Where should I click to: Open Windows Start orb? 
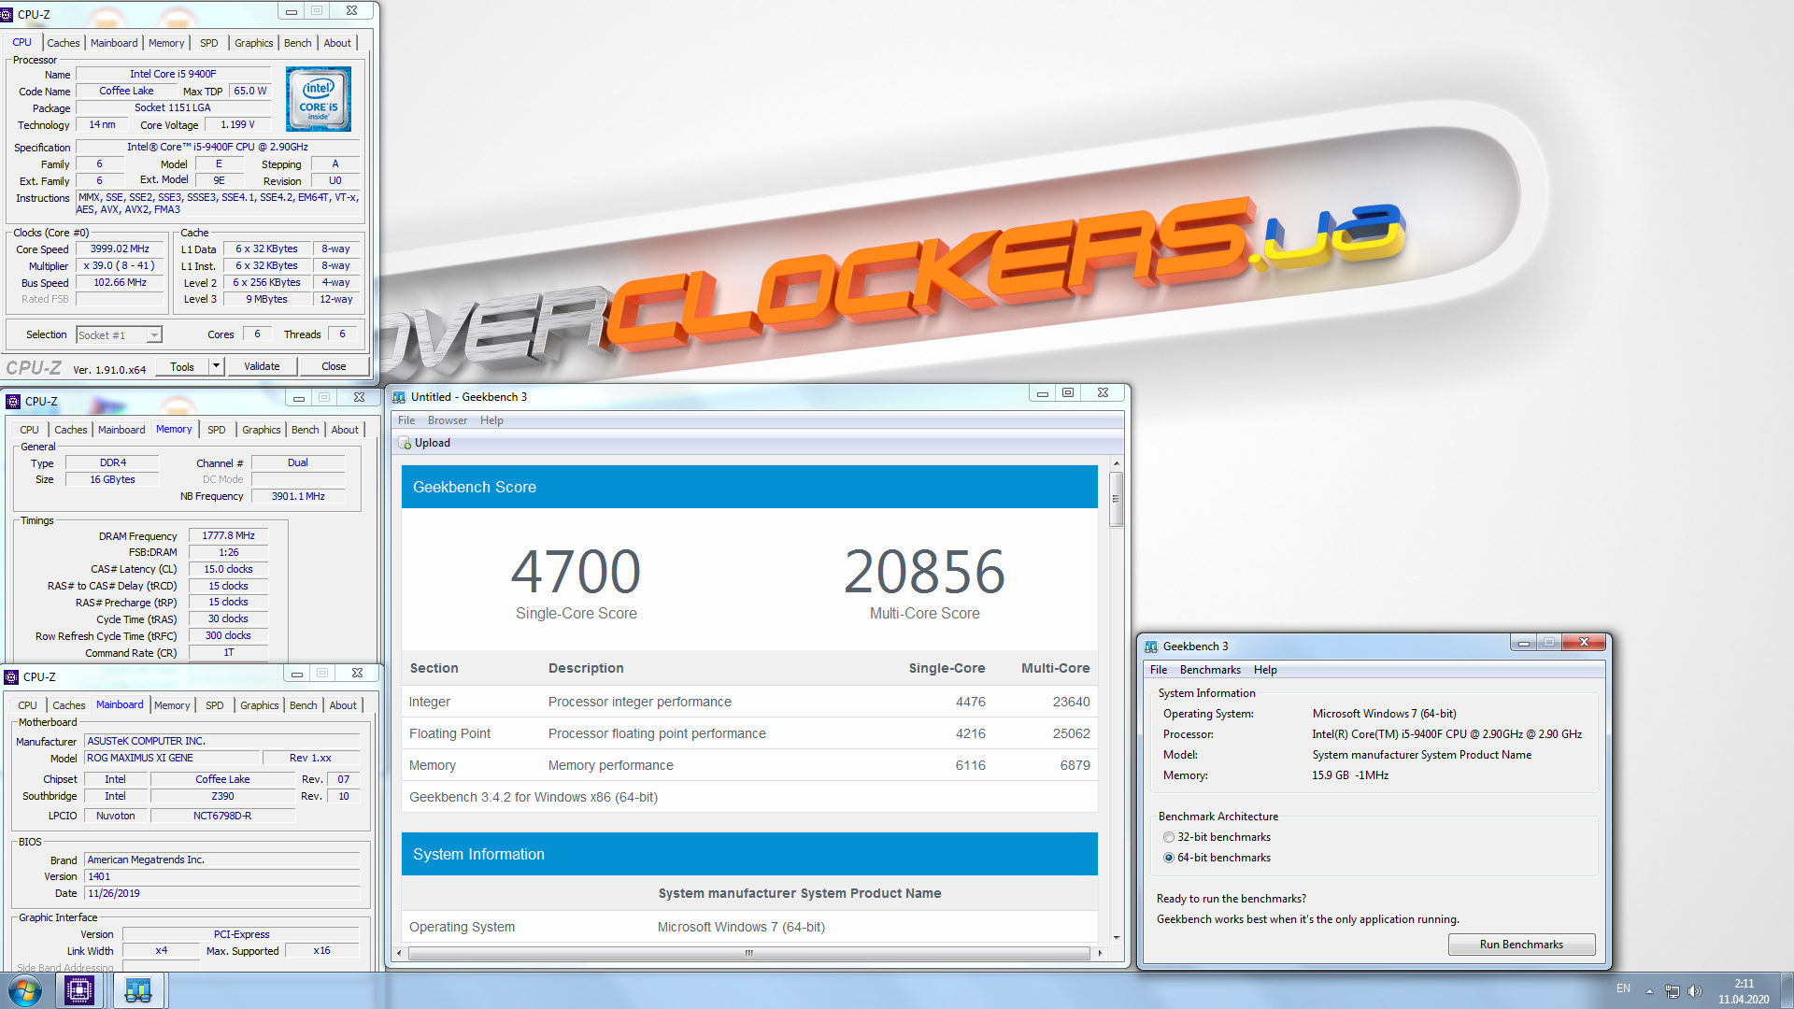[x=25, y=990]
